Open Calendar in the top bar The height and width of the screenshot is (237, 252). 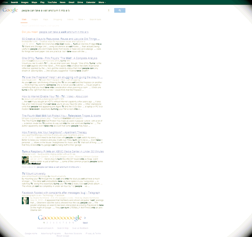91,2
